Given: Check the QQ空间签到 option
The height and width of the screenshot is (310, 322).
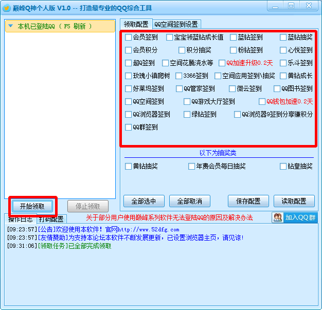Looking at the screenshot, I should (129, 101).
